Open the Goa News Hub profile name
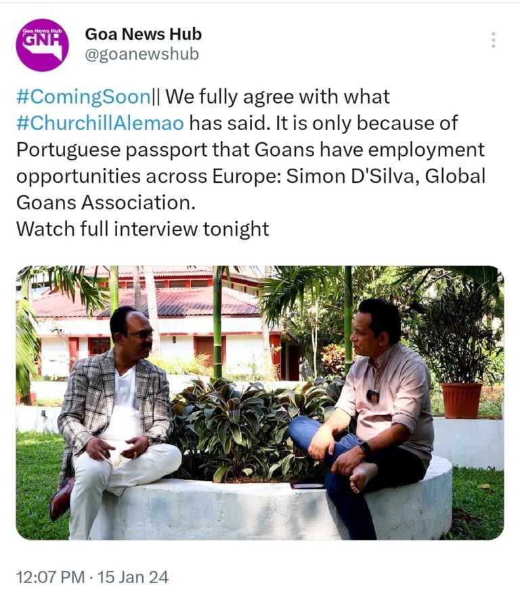Screen dimensions: 520x596 click(144, 35)
